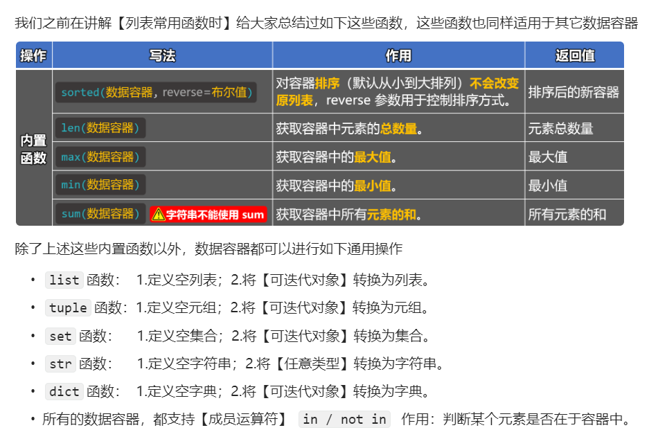Click the 最大值 return value cell
The image size is (658, 439).
[574, 157]
